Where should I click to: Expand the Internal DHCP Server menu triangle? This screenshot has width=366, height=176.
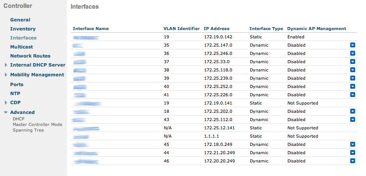coord(6,65)
